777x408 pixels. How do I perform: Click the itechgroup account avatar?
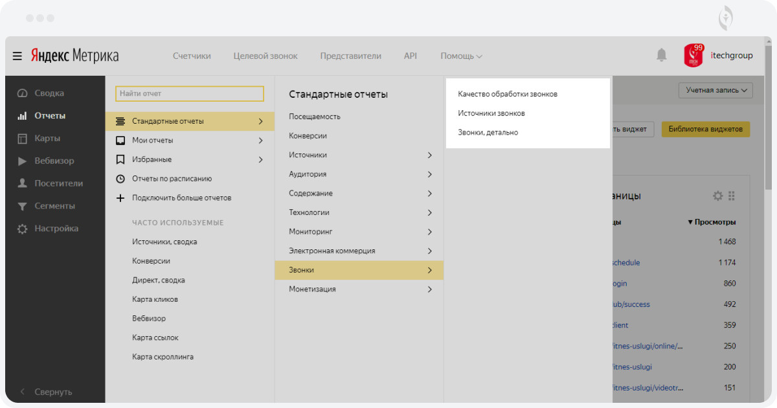pos(693,56)
